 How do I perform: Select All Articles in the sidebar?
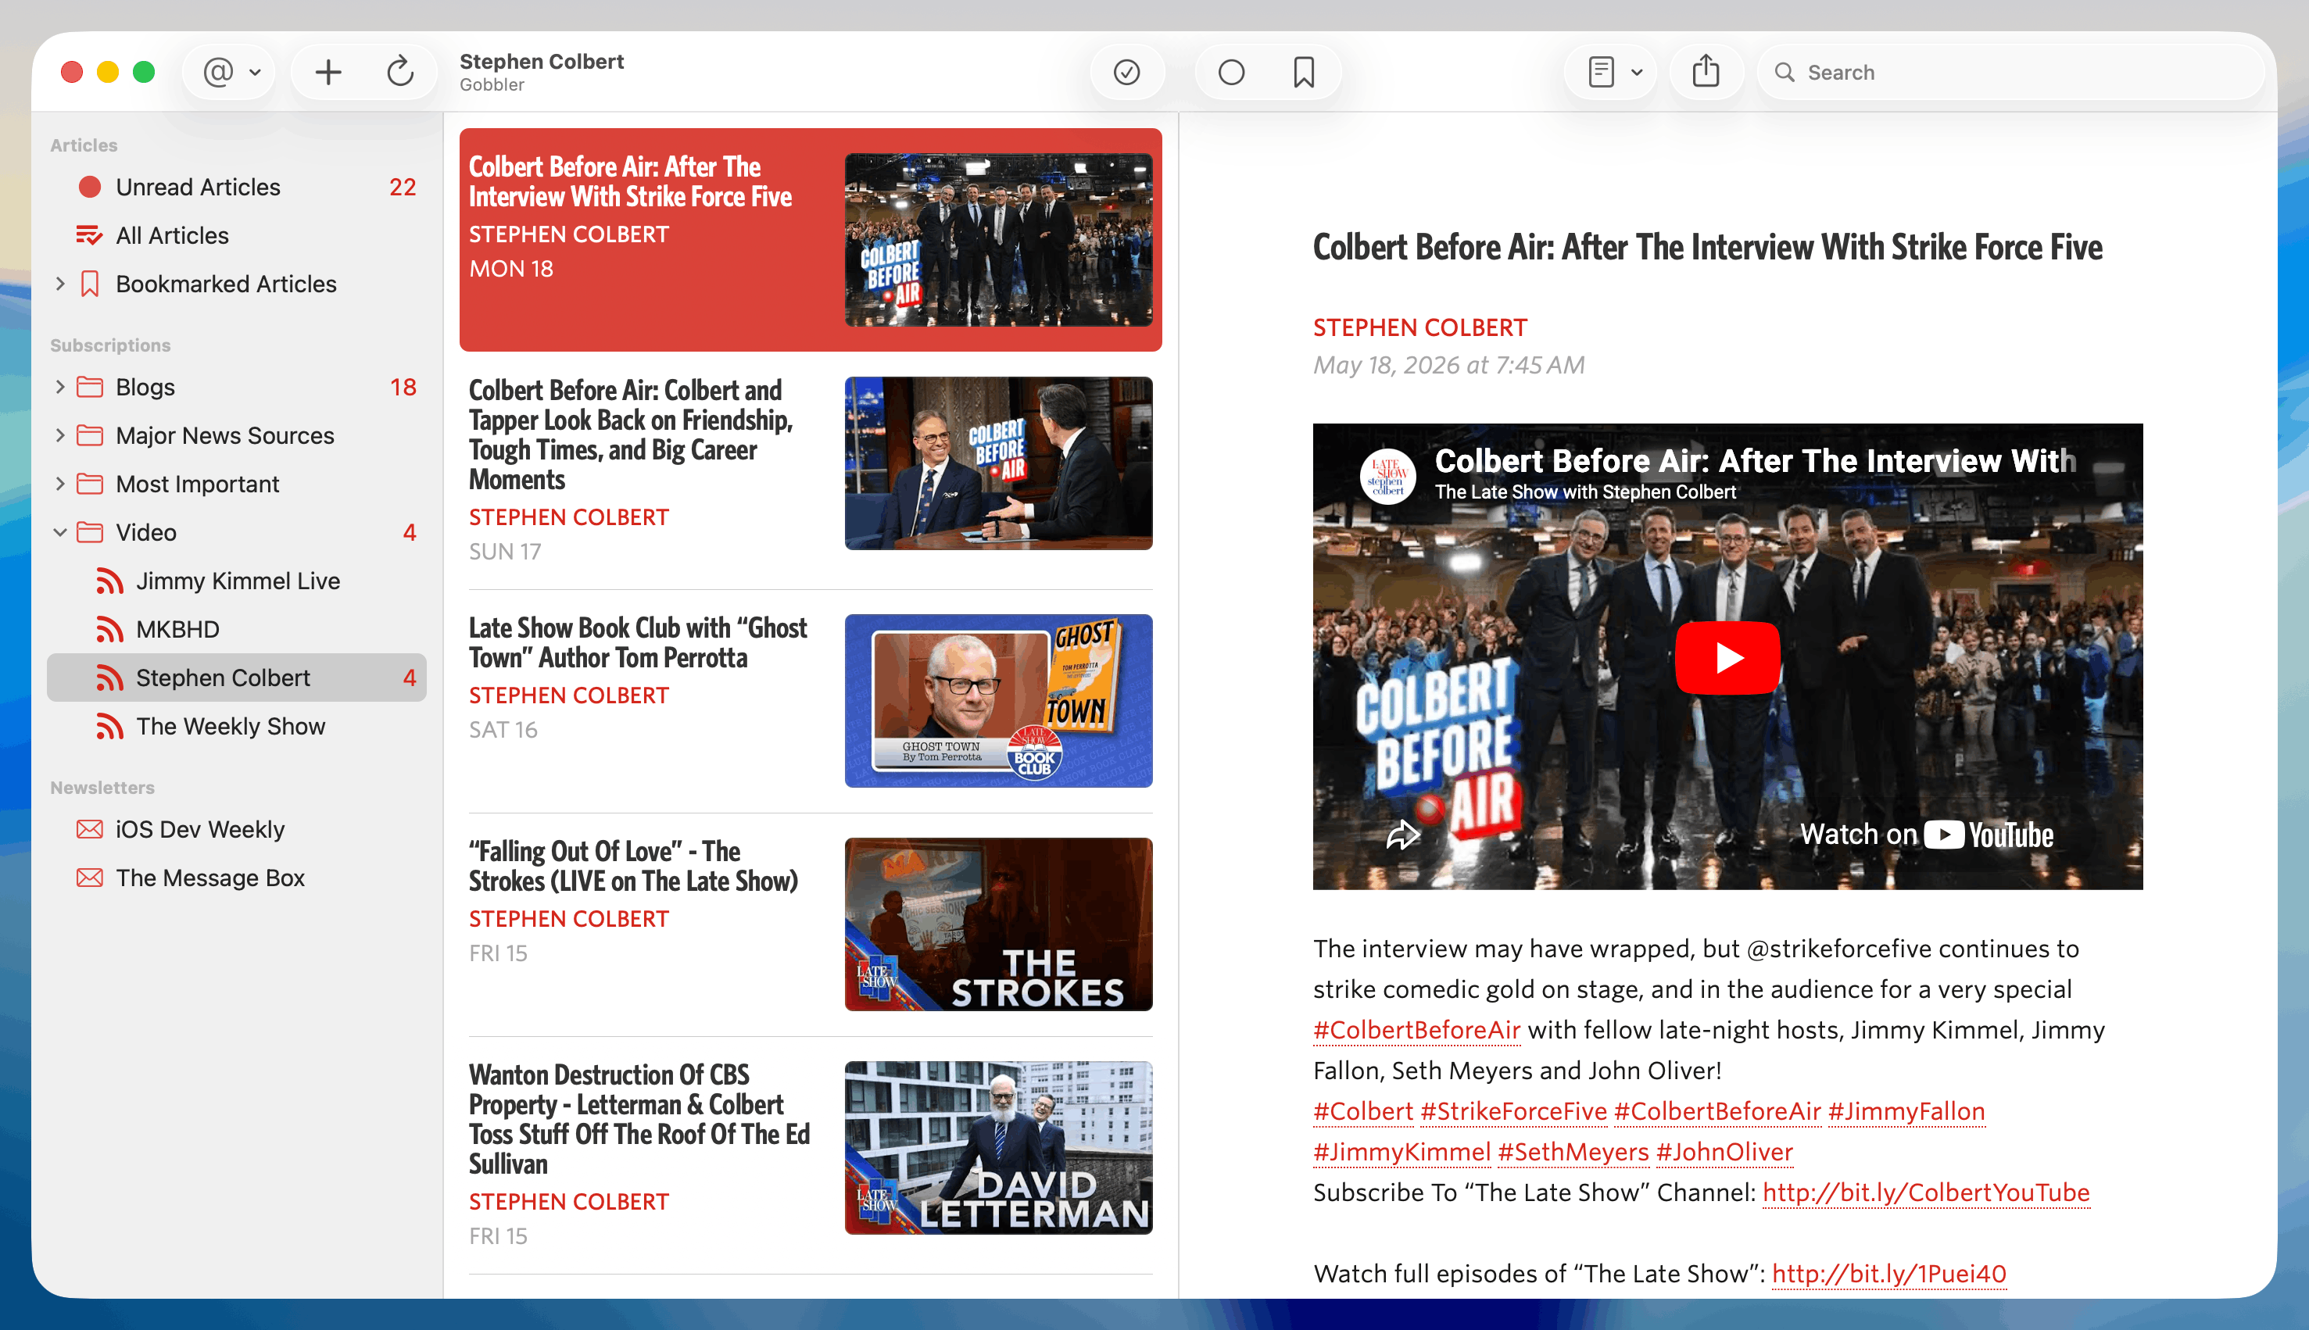coord(237,236)
